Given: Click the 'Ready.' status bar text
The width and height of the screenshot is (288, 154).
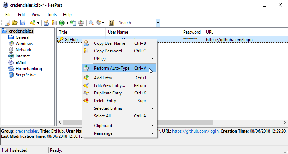Looking at the screenshot, I should click(x=56, y=150).
